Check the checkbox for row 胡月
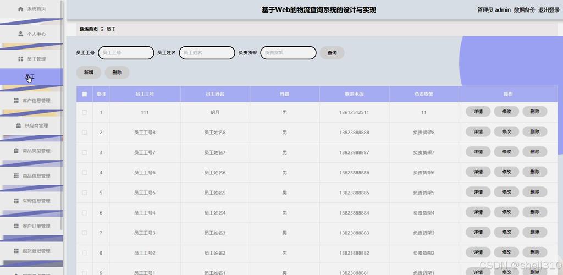 (x=85, y=112)
